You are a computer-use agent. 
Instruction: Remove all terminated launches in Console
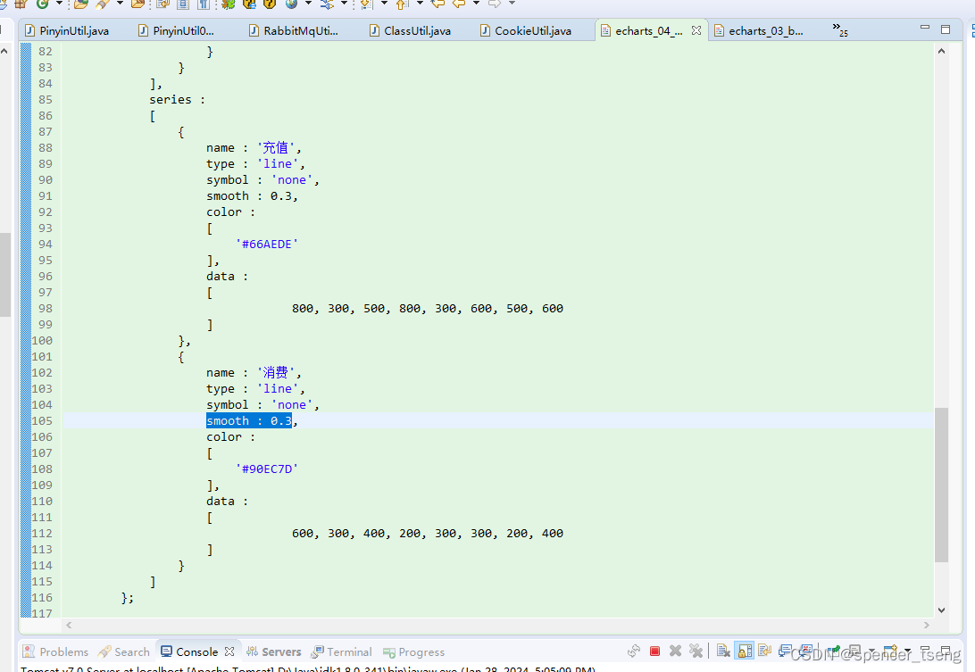click(x=694, y=651)
